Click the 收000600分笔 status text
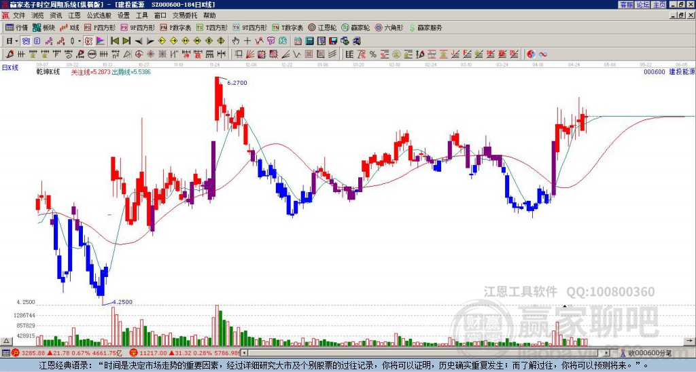Screen dimensions: 696x372 point(650,353)
